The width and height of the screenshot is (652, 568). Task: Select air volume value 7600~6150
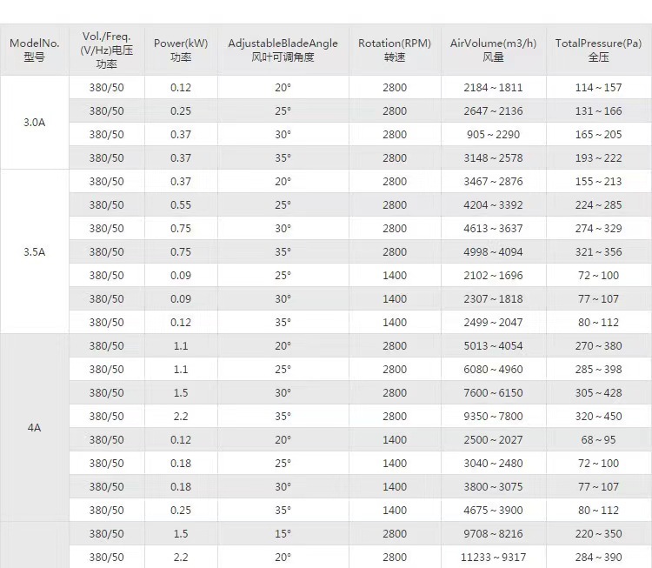tap(493, 392)
